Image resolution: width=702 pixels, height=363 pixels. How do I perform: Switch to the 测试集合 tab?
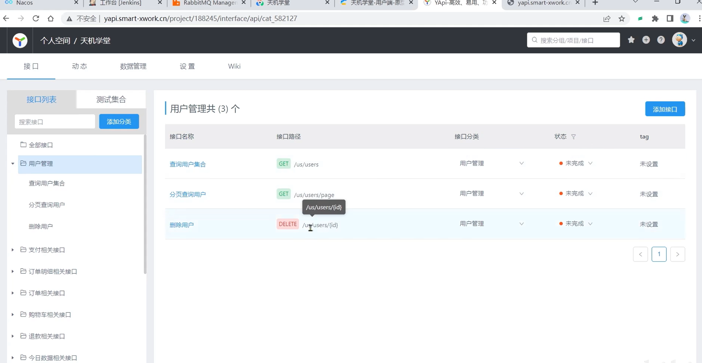[x=111, y=99]
